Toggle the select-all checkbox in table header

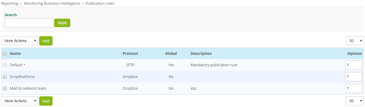pos(5,53)
